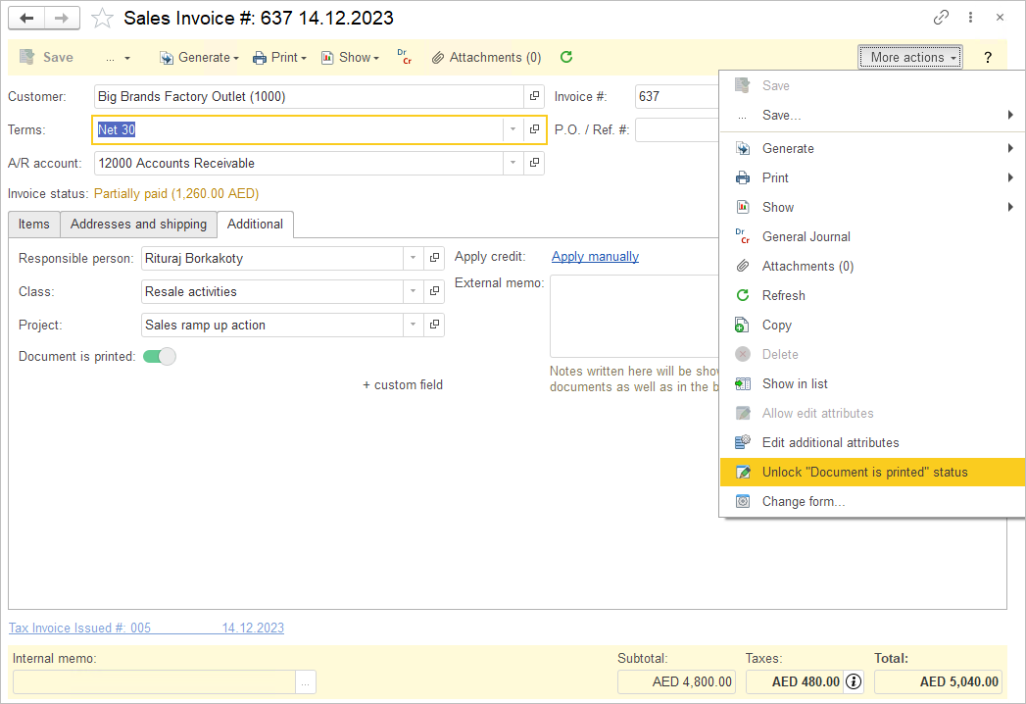The height and width of the screenshot is (704, 1026).
Task: Click the Taxes info icon
Action: (x=854, y=681)
